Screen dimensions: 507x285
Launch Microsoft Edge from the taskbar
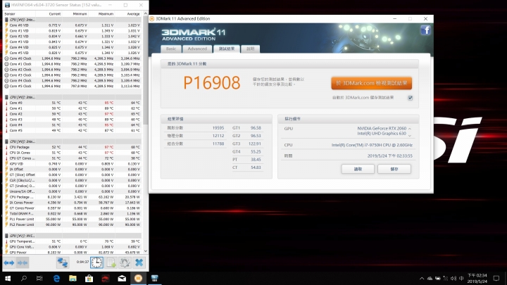pos(56,279)
